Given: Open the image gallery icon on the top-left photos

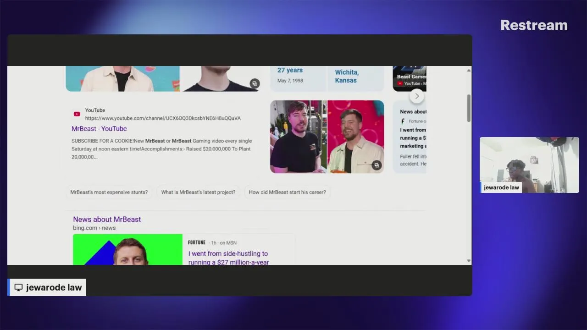Looking at the screenshot, I should (x=255, y=83).
